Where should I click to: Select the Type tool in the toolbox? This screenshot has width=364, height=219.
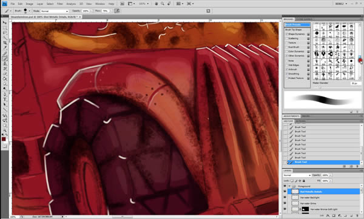coord(4,99)
